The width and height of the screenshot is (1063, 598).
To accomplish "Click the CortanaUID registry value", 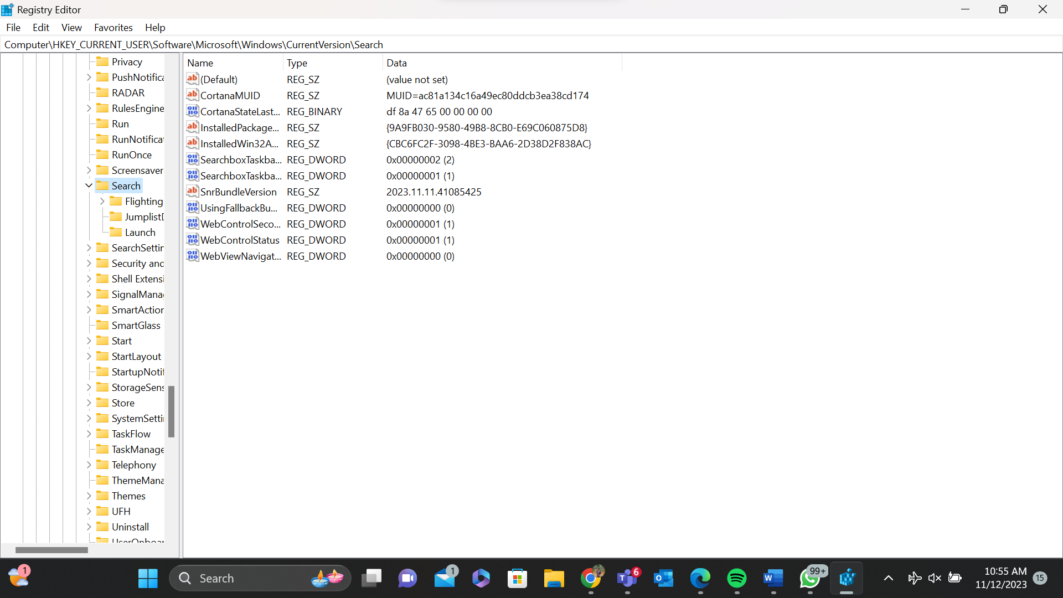I will 229,96.
